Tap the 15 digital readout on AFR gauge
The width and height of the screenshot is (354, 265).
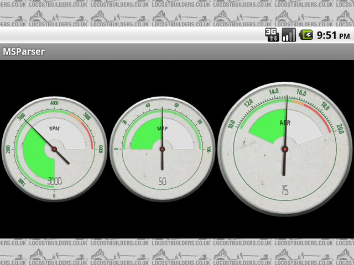pyautogui.click(x=285, y=190)
